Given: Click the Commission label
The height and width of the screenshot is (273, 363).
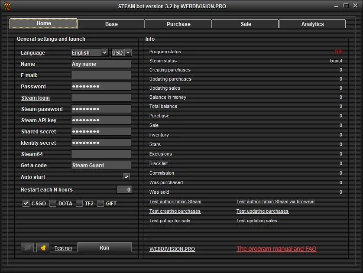Looking at the screenshot, I should point(162,173).
